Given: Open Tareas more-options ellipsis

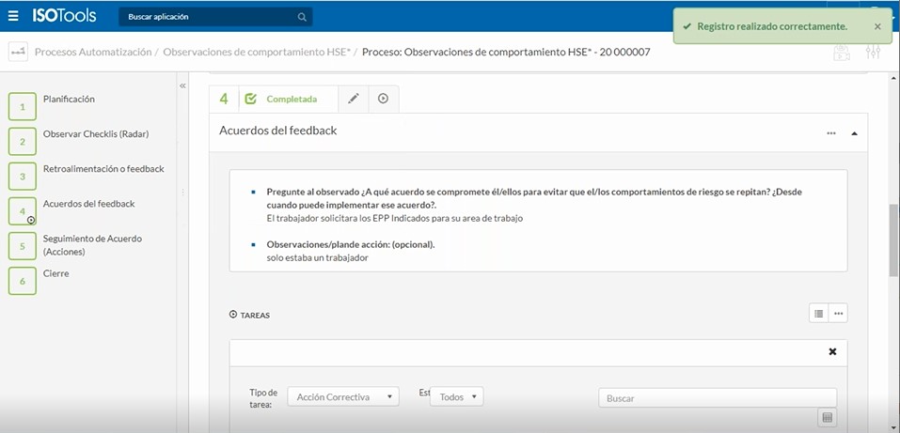Looking at the screenshot, I should [x=839, y=314].
